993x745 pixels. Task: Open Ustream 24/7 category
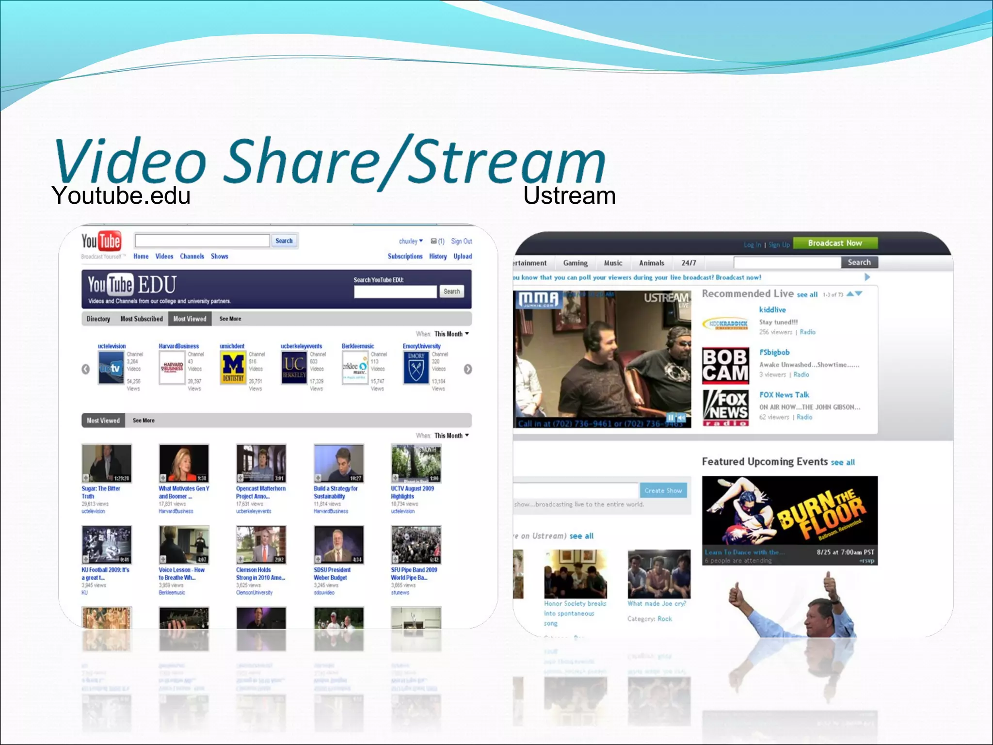click(689, 263)
